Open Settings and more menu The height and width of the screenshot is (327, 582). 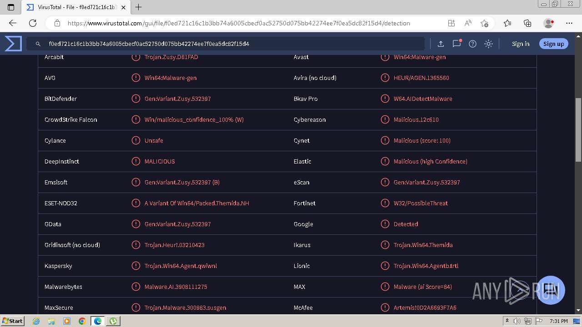click(x=569, y=23)
